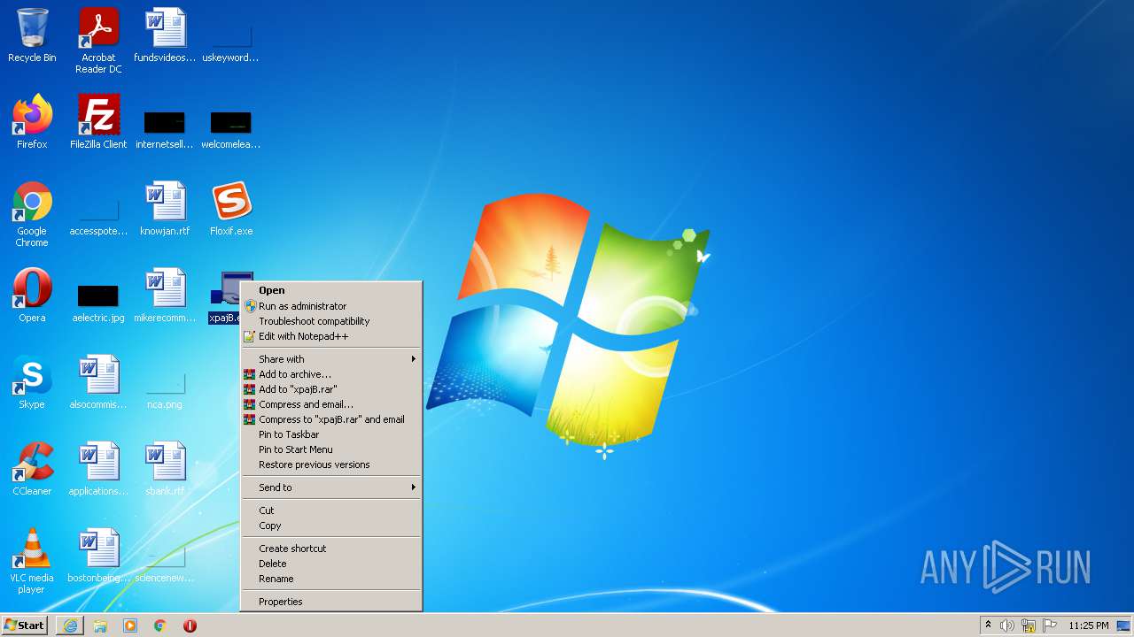Choose Add to "xpajB.rar"

tap(331, 389)
